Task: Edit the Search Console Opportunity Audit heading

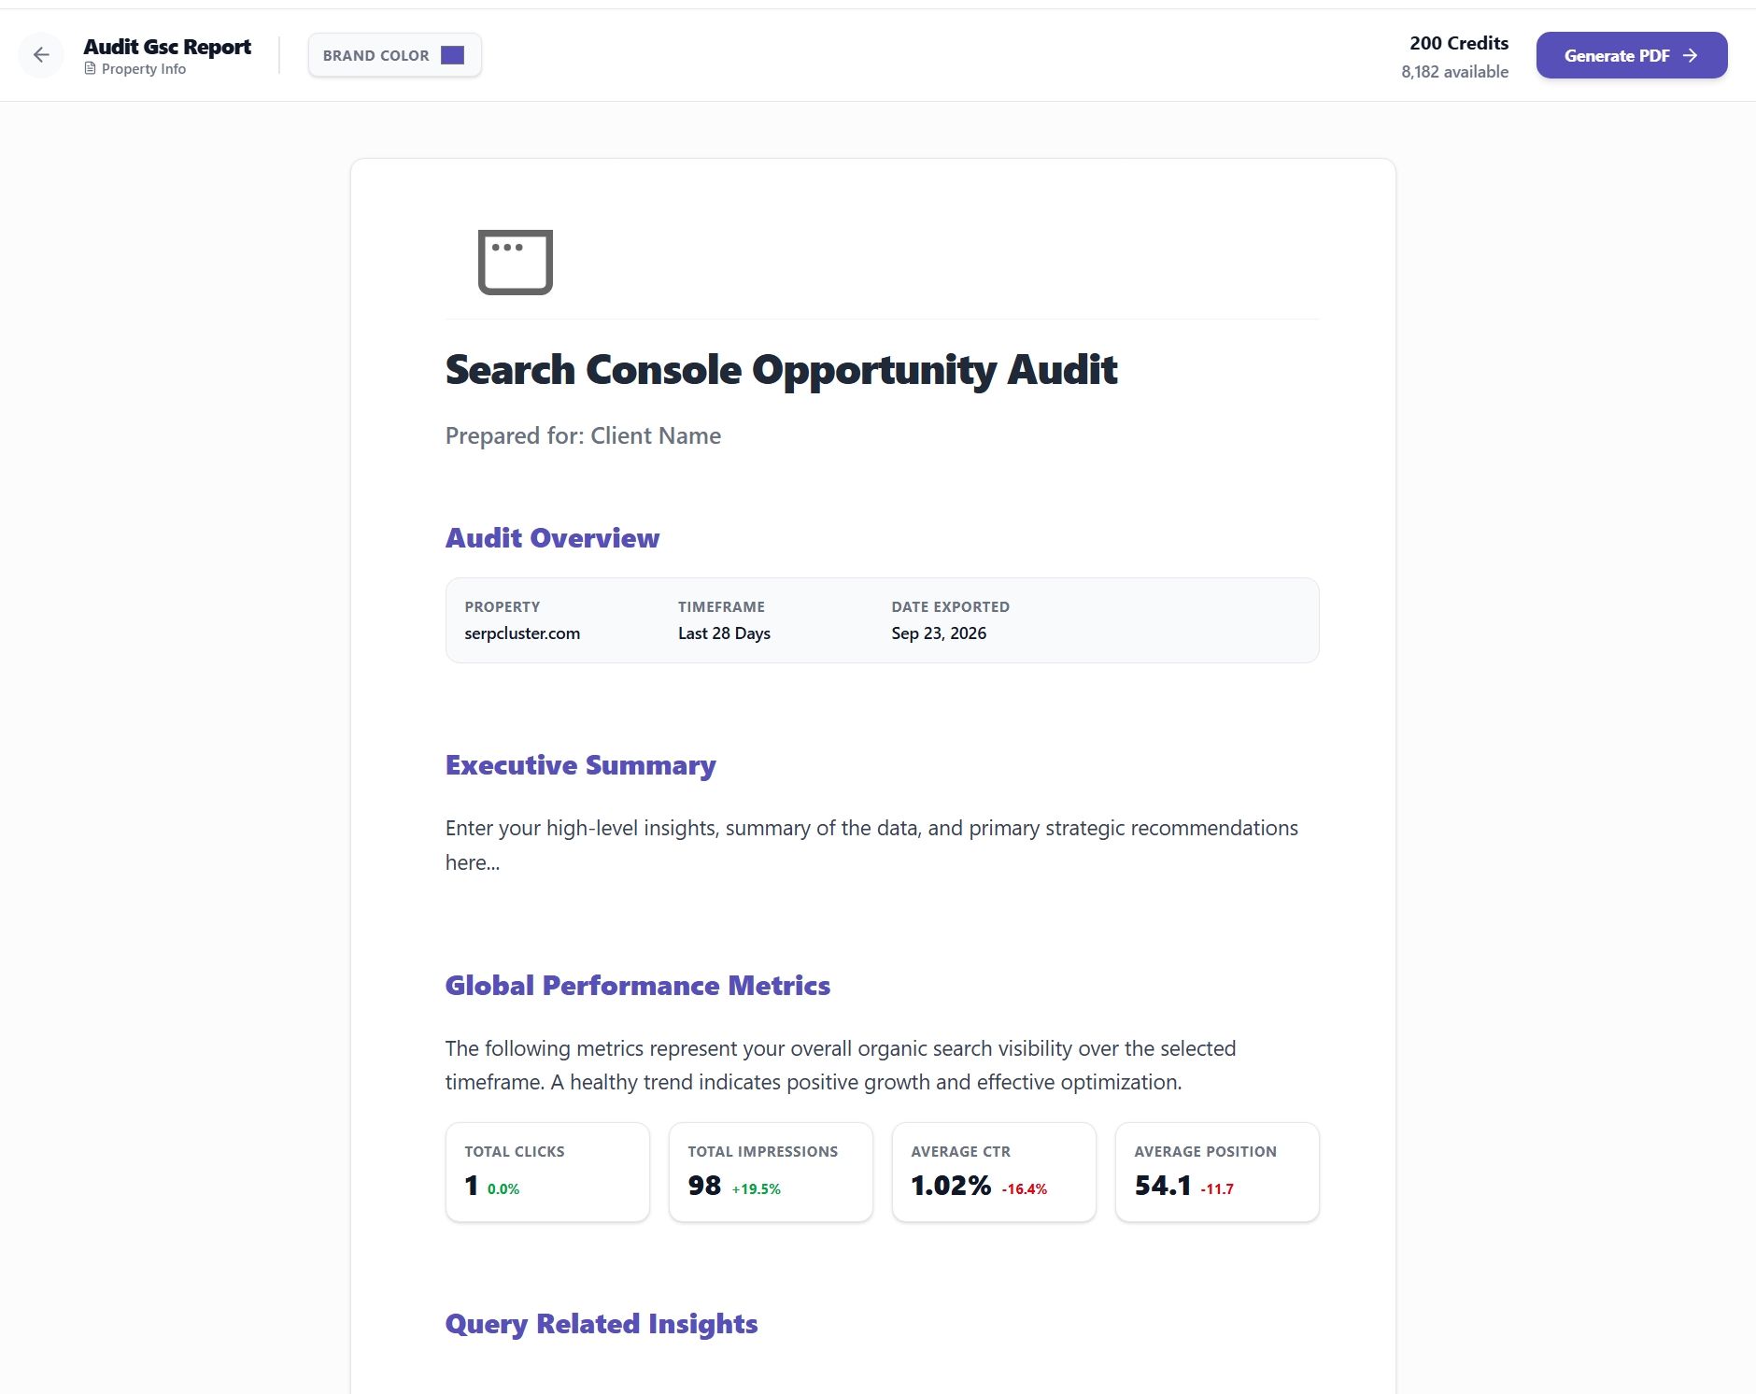Action: point(781,370)
